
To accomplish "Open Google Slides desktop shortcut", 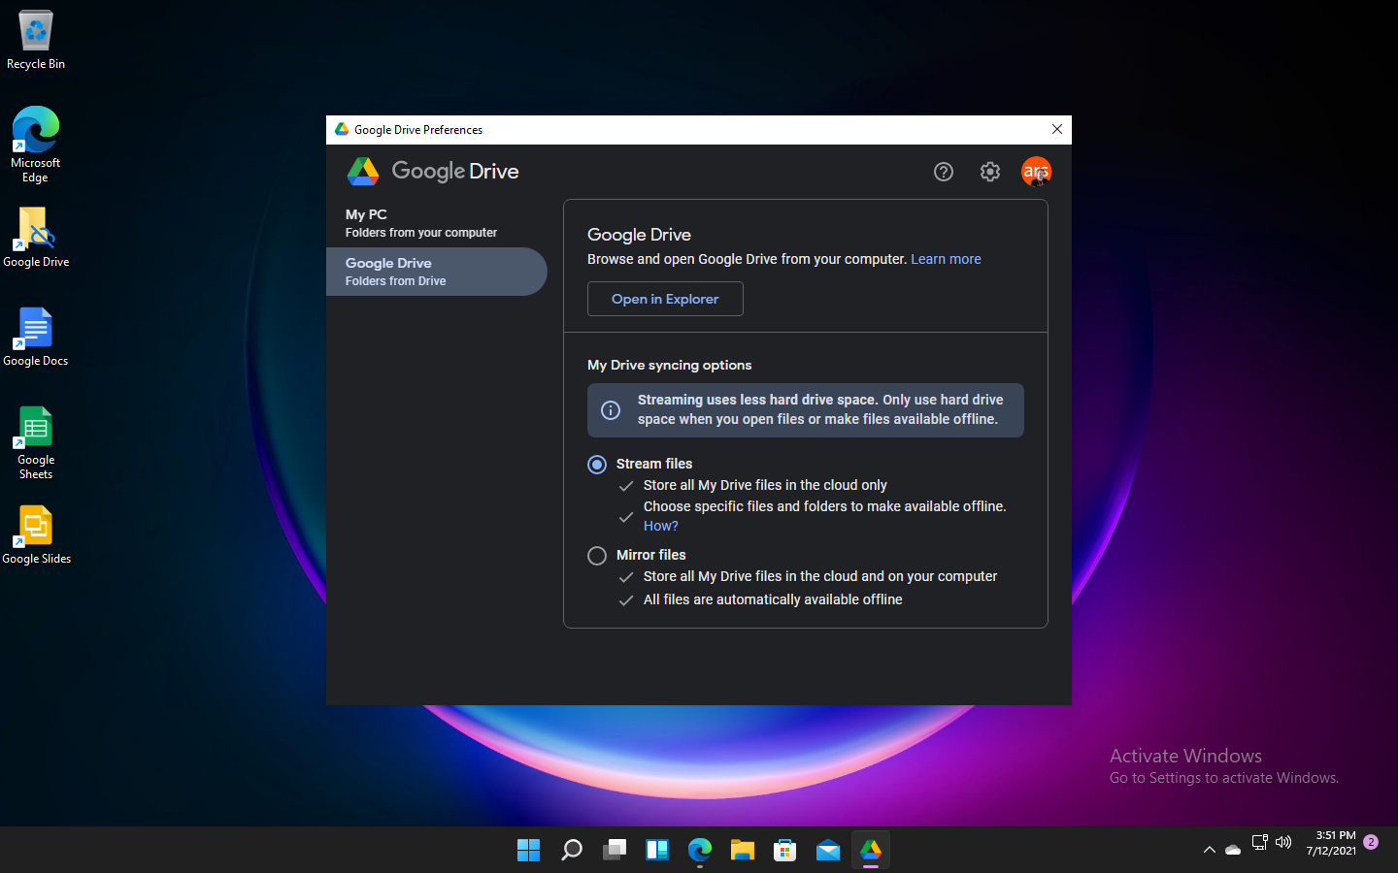I will tap(35, 524).
